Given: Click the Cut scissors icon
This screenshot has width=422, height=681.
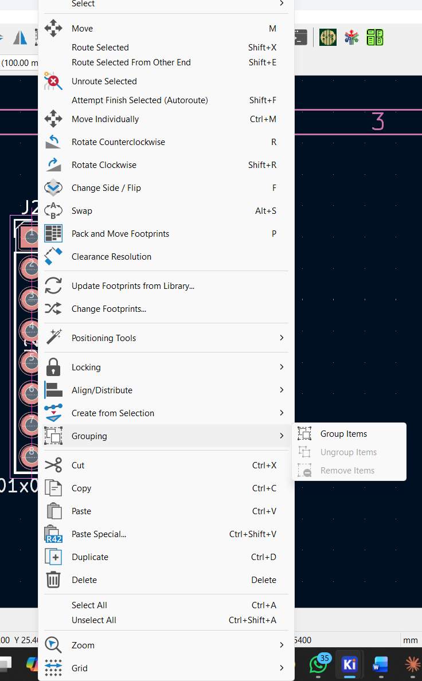Looking at the screenshot, I should point(53,465).
